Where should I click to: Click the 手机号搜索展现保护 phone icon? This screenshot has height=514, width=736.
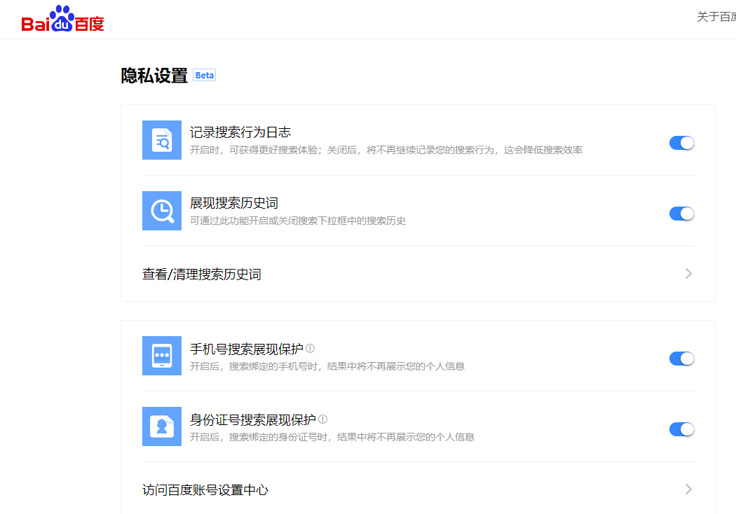click(162, 356)
